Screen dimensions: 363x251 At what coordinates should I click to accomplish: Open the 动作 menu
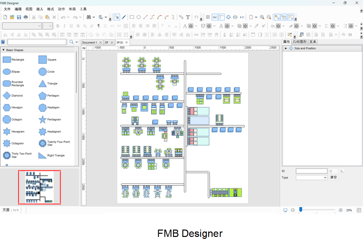point(61,9)
